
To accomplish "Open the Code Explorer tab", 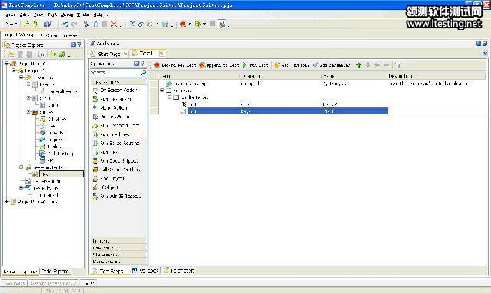I will (x=55, y=272).
